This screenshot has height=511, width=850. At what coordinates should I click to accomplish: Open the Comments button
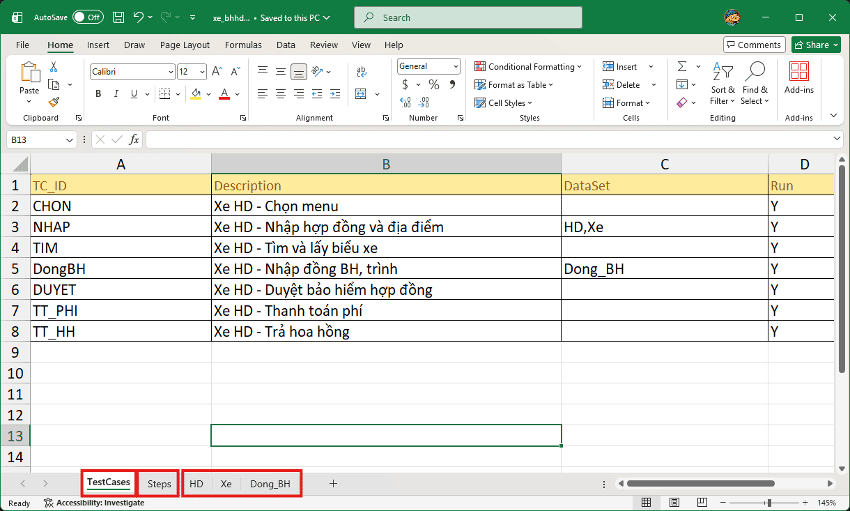[x=754, y=45]
